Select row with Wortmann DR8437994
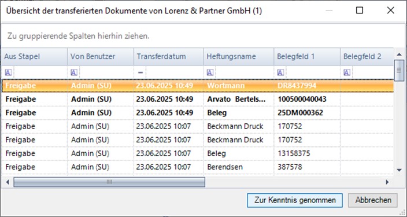 point(198,86)
